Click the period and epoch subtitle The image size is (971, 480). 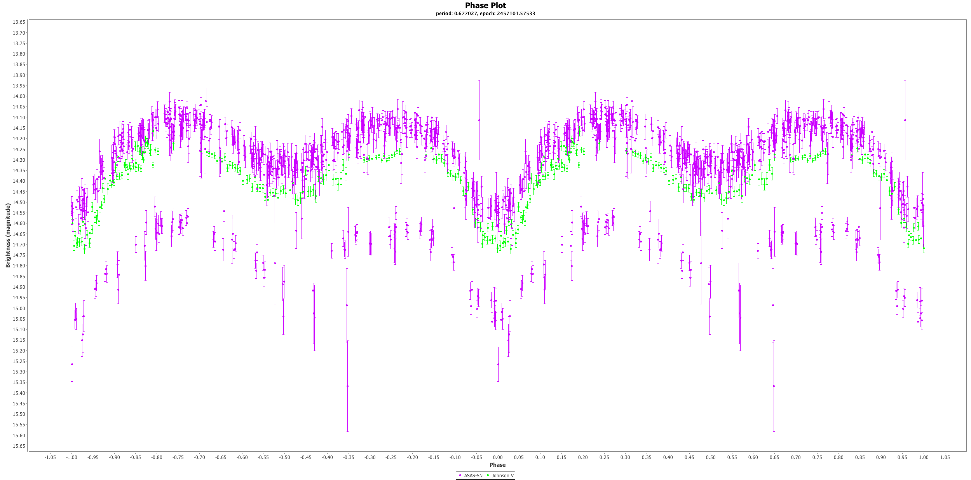485,14
